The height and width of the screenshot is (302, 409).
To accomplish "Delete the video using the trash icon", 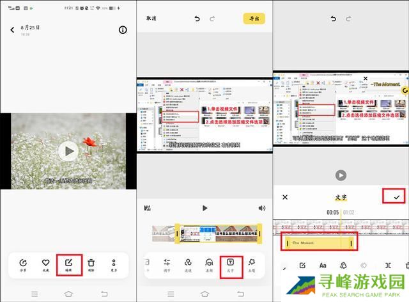I will click(x=91, y=264).
